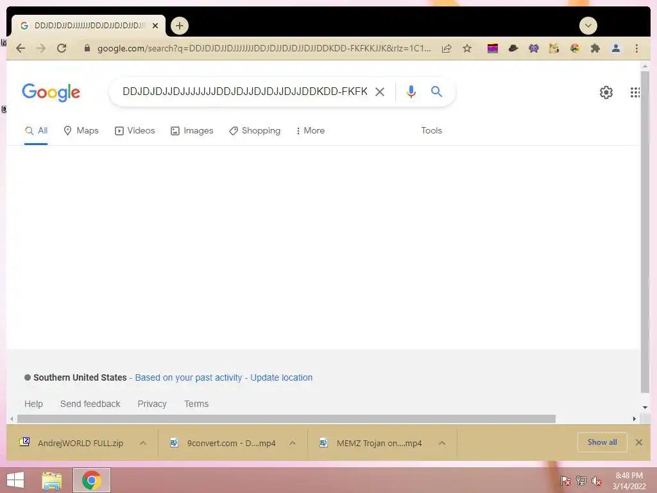Open Action Center flag icon
Viewport: 657px width, 493px height.
566,481
